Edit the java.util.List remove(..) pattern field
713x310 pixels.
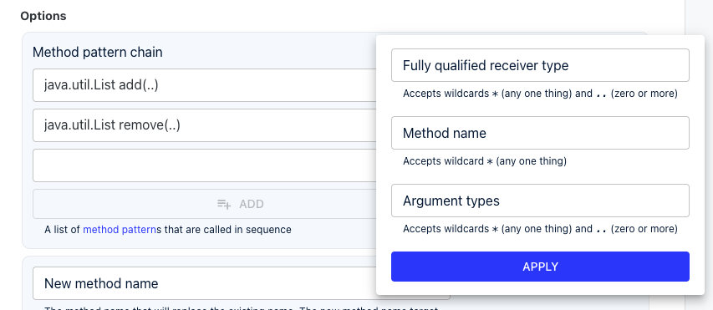(x=205, y=125)
